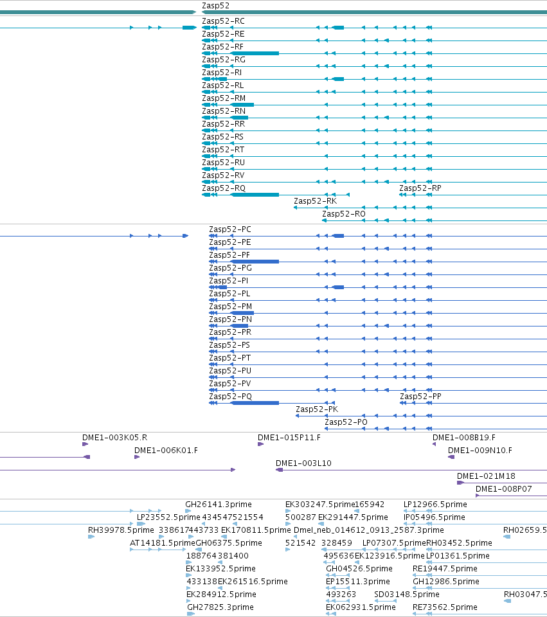Click the Zasp52-RI transcript label
This screenshot has width=547, height=617.
(x=222, y=73)
